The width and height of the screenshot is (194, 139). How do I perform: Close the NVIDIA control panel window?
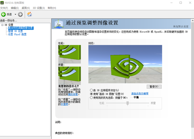pyautogui.click(x=190, y=3)
